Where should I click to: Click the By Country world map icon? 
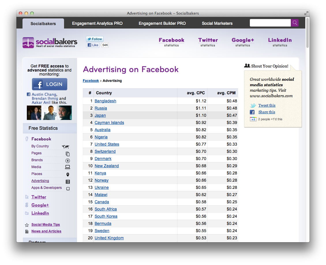coord(66,146)
